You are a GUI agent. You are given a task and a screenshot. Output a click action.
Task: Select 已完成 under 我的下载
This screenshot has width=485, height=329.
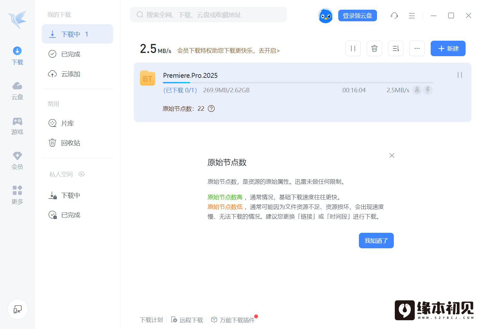77,54
